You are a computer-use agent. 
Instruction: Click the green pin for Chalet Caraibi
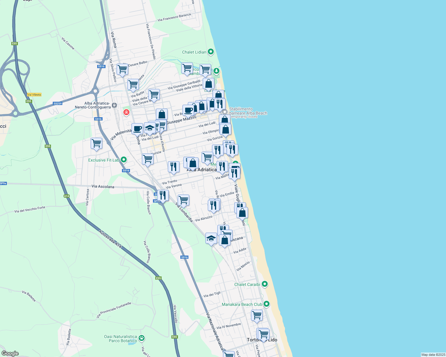264,284
